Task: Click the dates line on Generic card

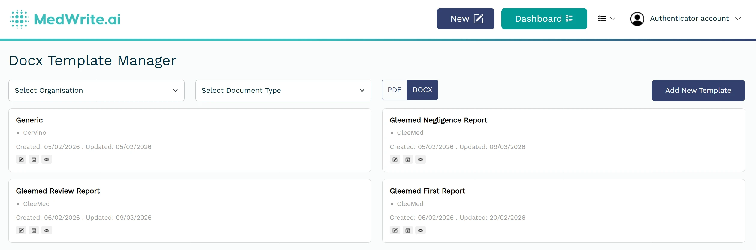Action: coord(84,147)
